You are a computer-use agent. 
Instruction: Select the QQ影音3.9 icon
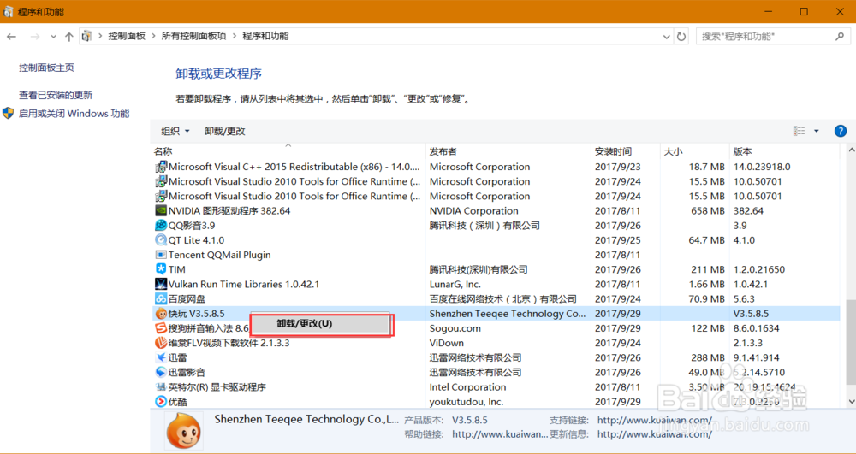(161, 226)
